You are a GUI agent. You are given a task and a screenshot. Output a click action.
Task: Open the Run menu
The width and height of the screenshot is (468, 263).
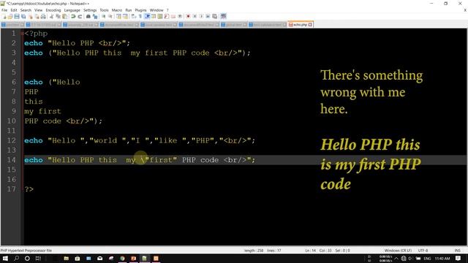pyautogui.click(x=129, y=10)
